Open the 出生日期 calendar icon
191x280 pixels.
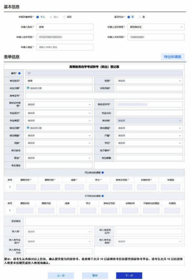(x=28, y=88)
